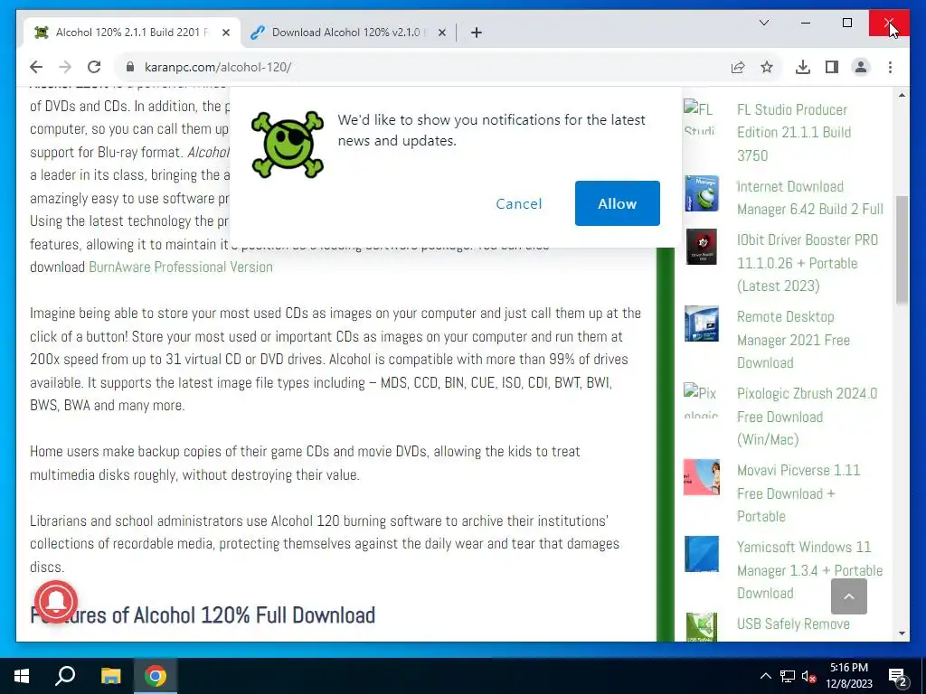Open Windows taskbar search
The height and width of the screenshot is (694, 926).
65,676
